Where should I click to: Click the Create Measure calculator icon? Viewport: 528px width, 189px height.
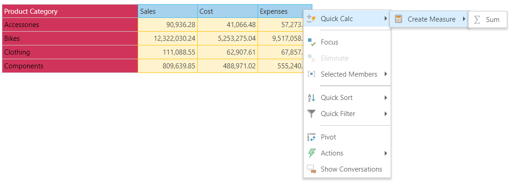tap(399, 19)
